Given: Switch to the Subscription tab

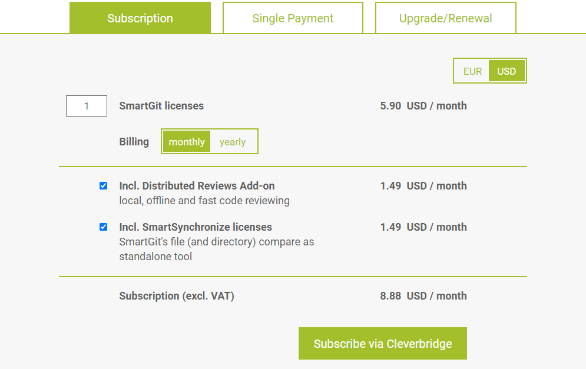Looking at the screenshot, I should [x=140, y=18].
